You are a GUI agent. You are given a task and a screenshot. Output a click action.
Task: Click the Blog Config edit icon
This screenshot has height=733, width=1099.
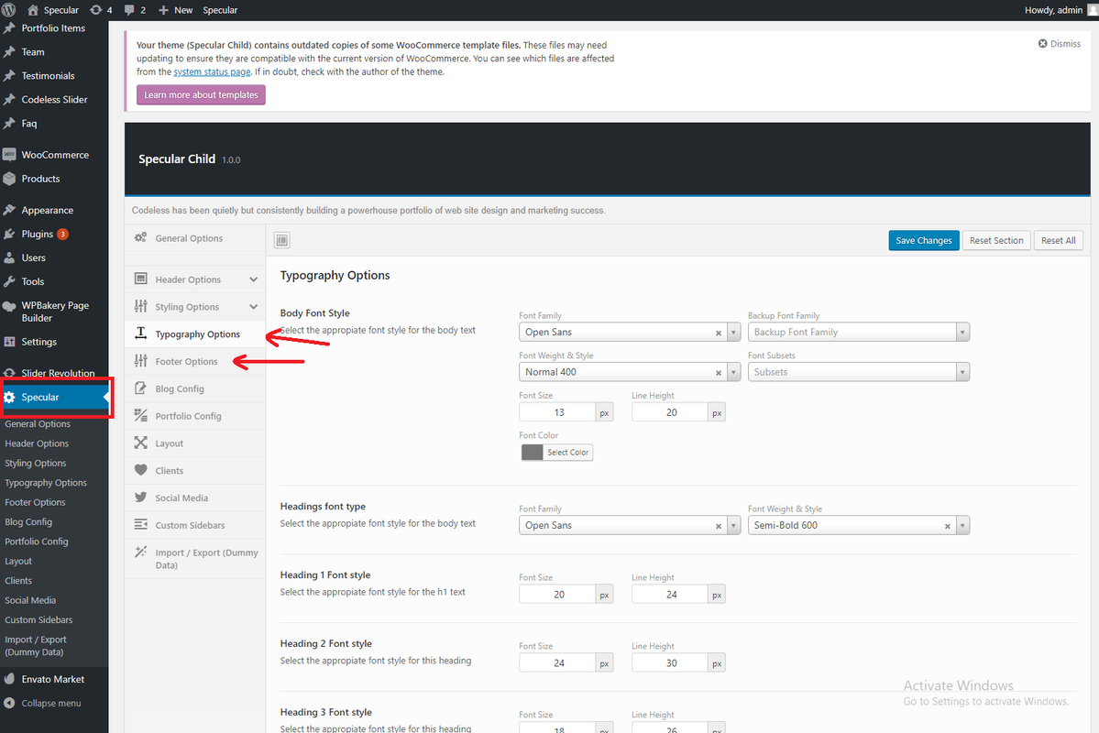point(141,388)
